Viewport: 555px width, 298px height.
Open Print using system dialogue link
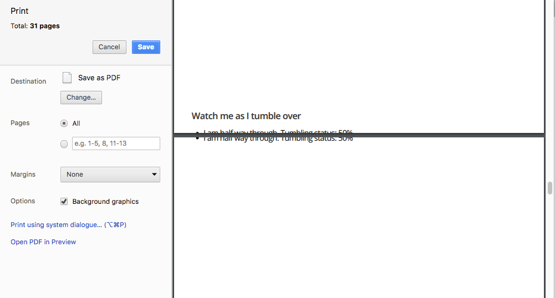69,225
